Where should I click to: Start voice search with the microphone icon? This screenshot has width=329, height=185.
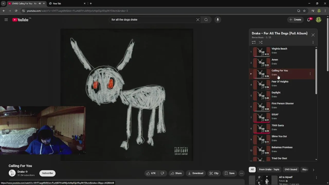(218, 20)
